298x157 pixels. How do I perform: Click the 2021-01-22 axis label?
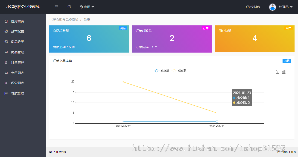(123, 126)
